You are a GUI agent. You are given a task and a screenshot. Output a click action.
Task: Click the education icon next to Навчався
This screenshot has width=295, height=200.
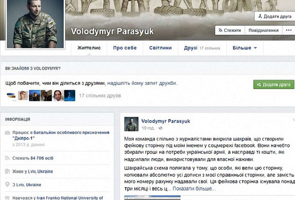[x=7, y=198]
